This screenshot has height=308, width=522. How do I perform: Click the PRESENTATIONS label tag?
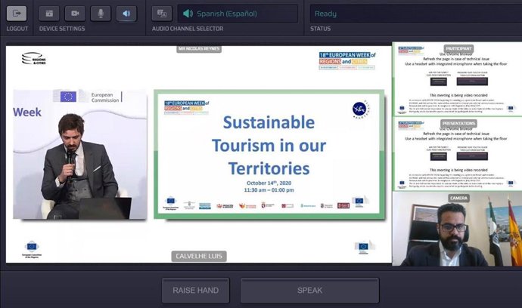458,123
